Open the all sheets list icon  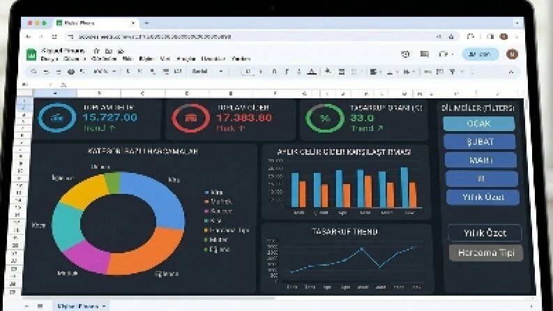coord(40,306)
